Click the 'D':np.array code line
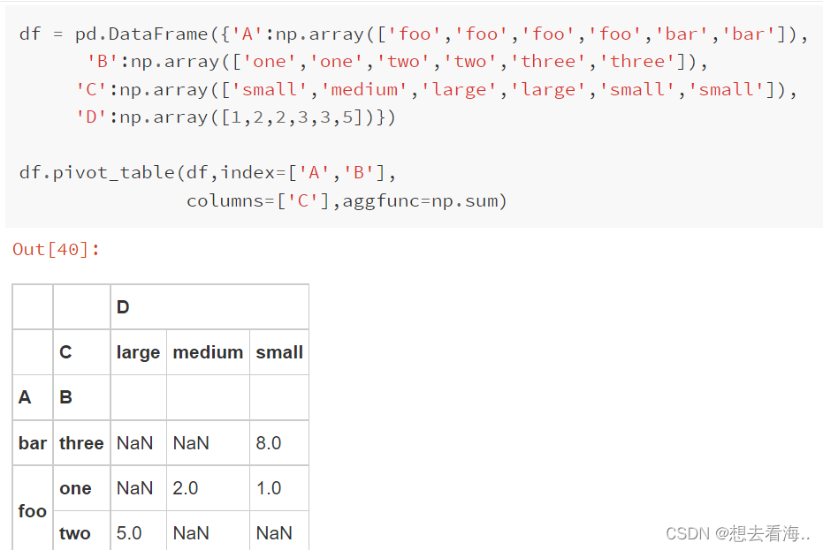823x550 pixels. click(236, 117)
